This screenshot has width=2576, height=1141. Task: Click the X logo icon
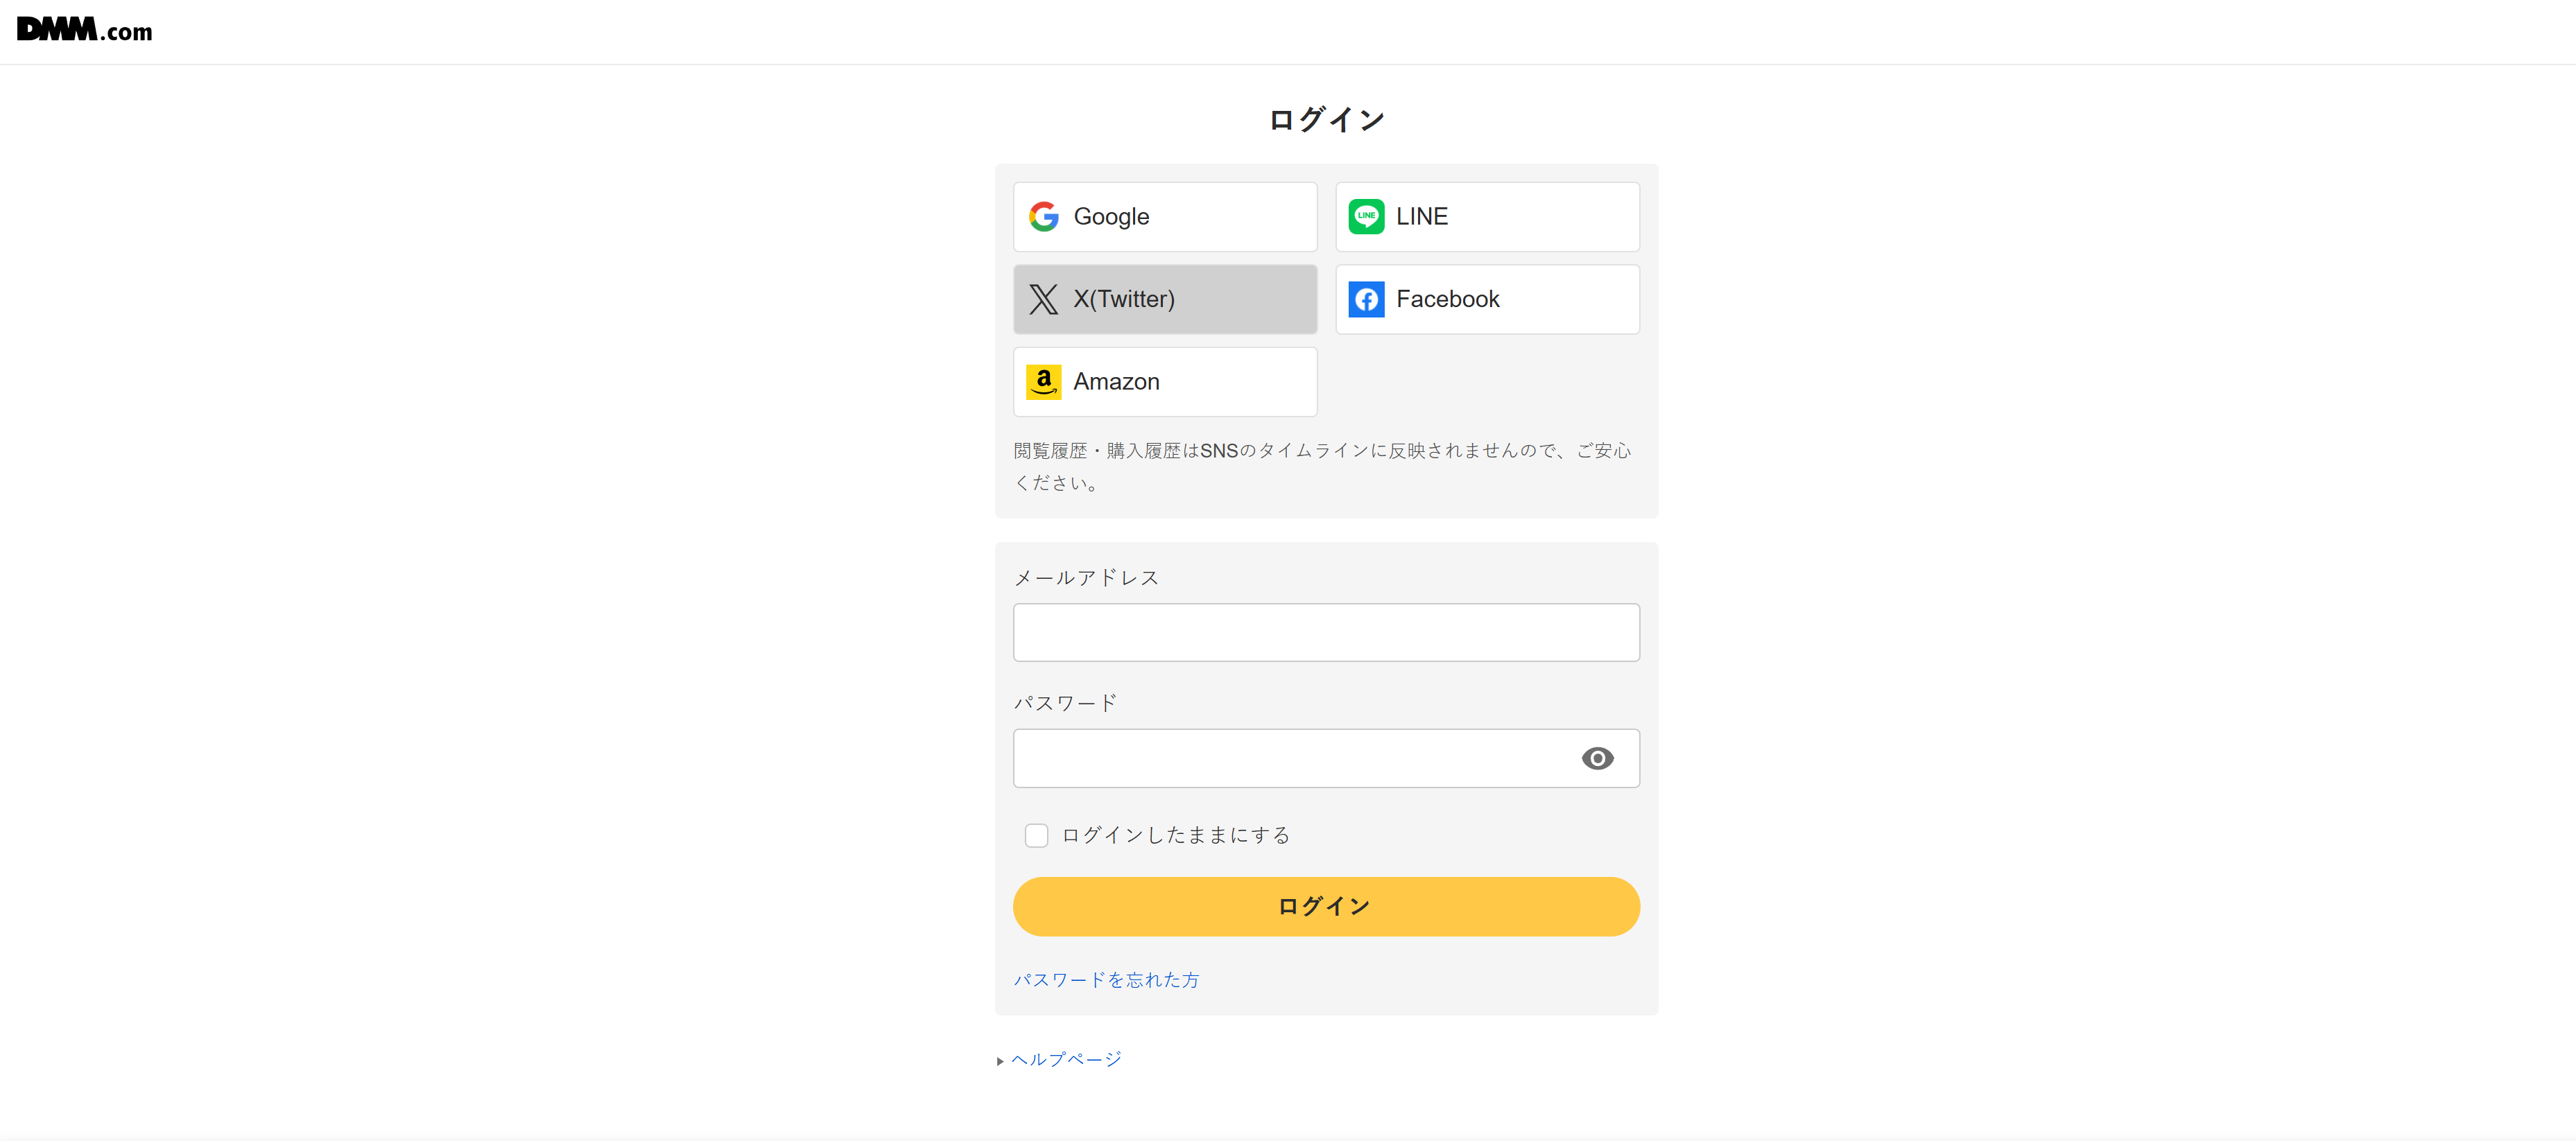[x=1043, y=299]
